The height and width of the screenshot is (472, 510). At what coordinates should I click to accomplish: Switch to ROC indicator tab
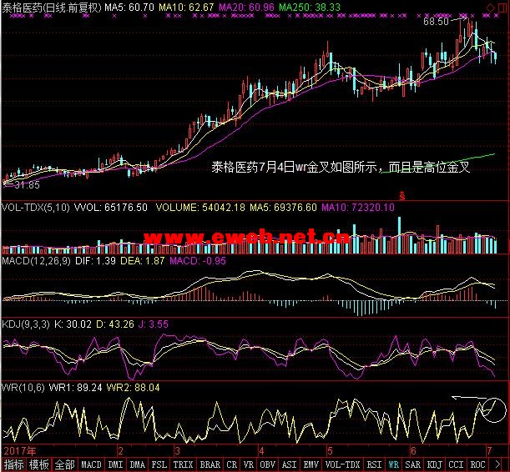click(x=477, y=464)
